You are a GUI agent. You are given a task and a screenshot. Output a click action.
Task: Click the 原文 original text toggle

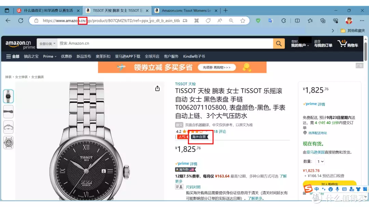(x=179, y=125)
